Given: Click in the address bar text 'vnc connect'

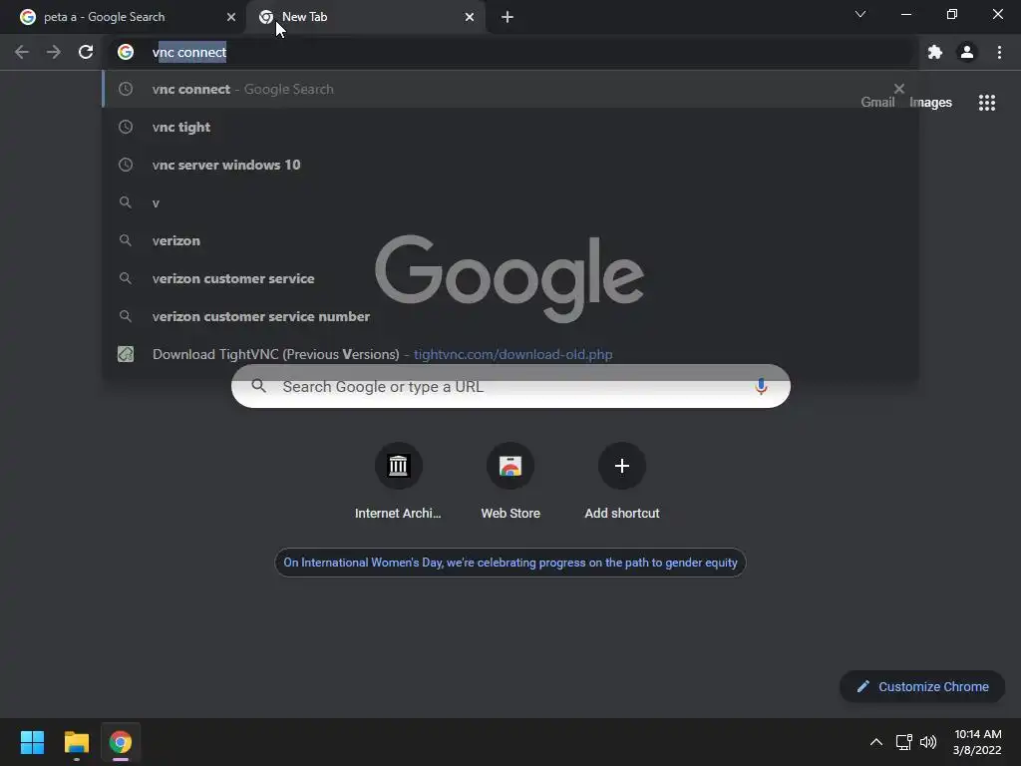Looking at the screenshot, I should 189,52.
